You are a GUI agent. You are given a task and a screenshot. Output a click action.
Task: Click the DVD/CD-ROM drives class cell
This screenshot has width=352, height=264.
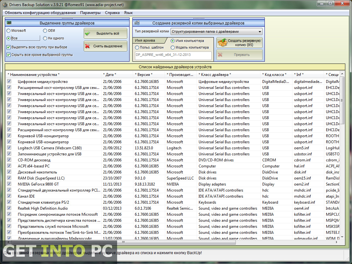[216, 160]
